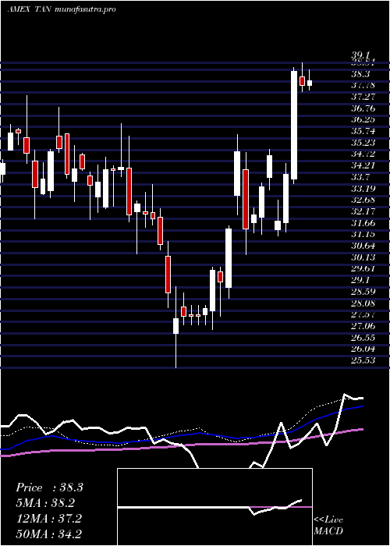Image resolution: width=390 pixels, height=546 pixels.
Task: Pick the 35.74 price label
Action: [363, 131]
